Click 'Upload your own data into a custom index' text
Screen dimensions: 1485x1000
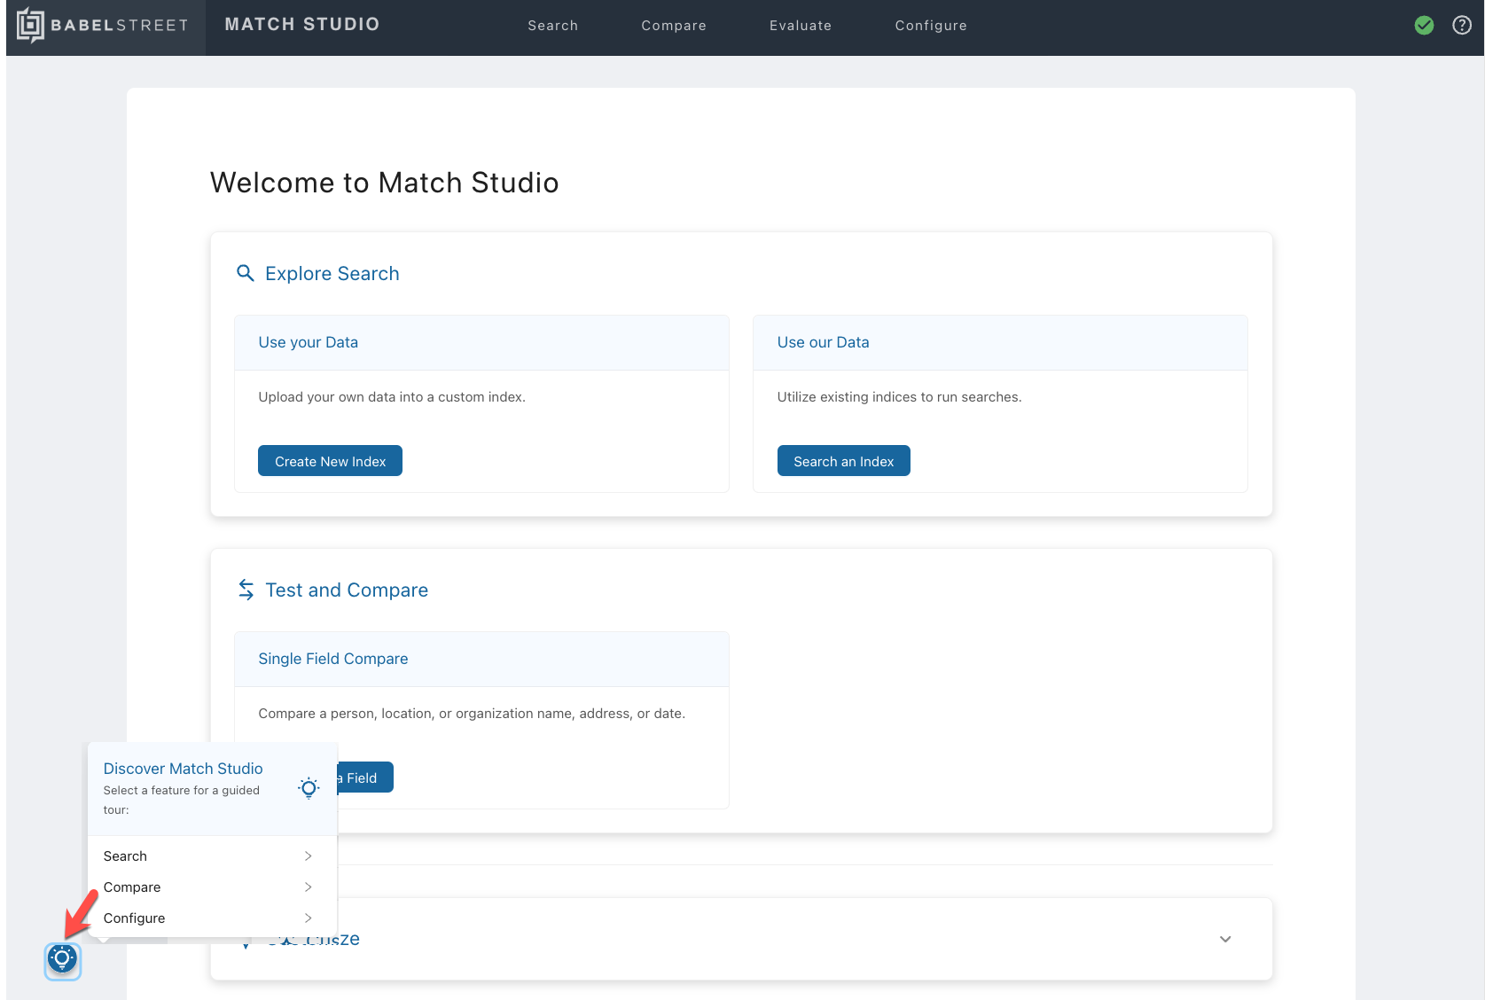[392, 397]
